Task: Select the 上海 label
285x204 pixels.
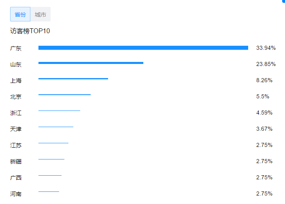Action: pyautogui.click(x=16, y=81)
